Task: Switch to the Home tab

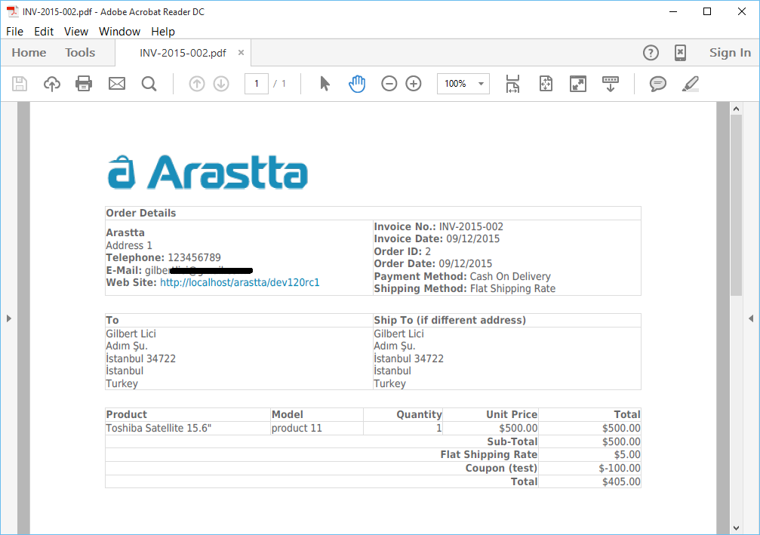Action: tap(29, 52)
